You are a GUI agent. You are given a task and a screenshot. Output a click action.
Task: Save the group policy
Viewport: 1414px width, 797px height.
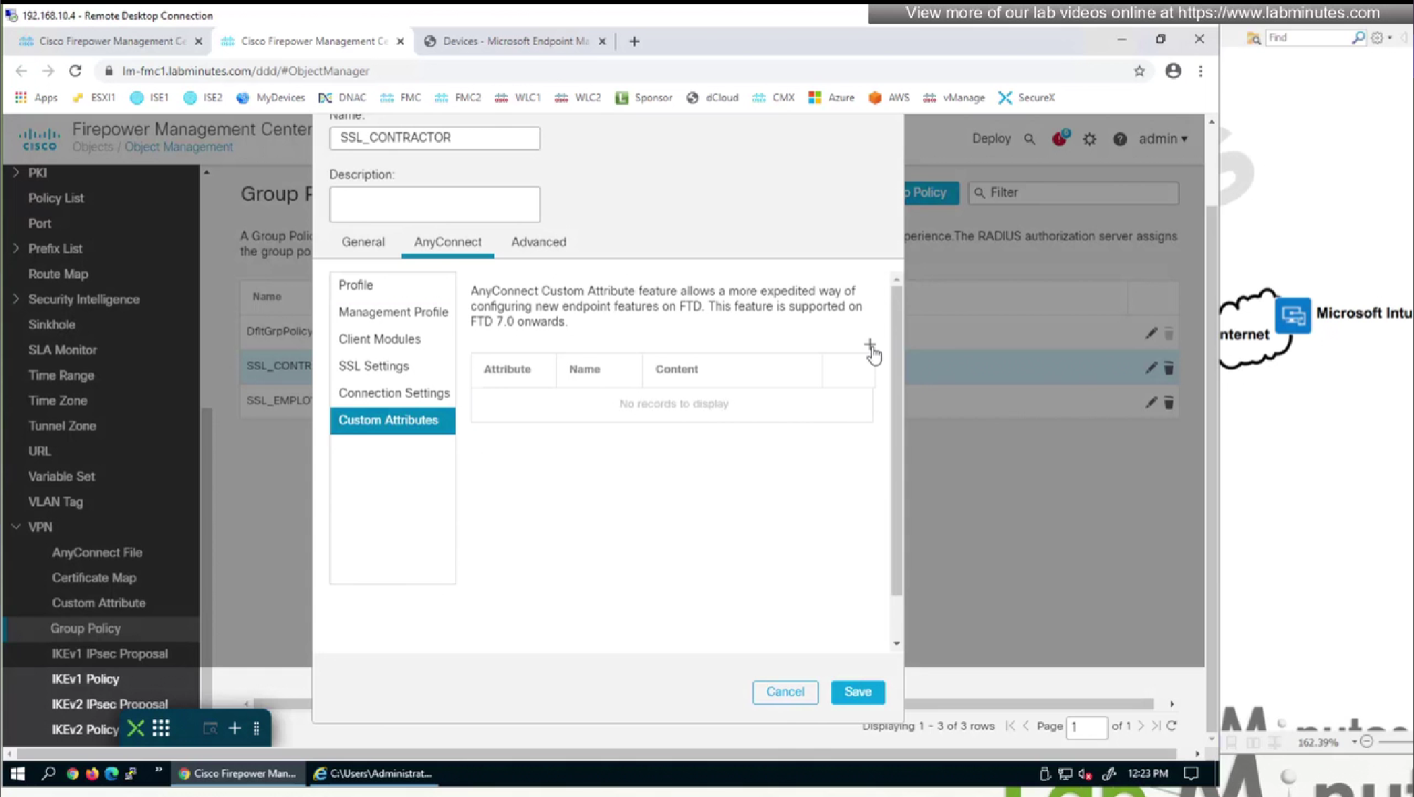tap(857, 692)
